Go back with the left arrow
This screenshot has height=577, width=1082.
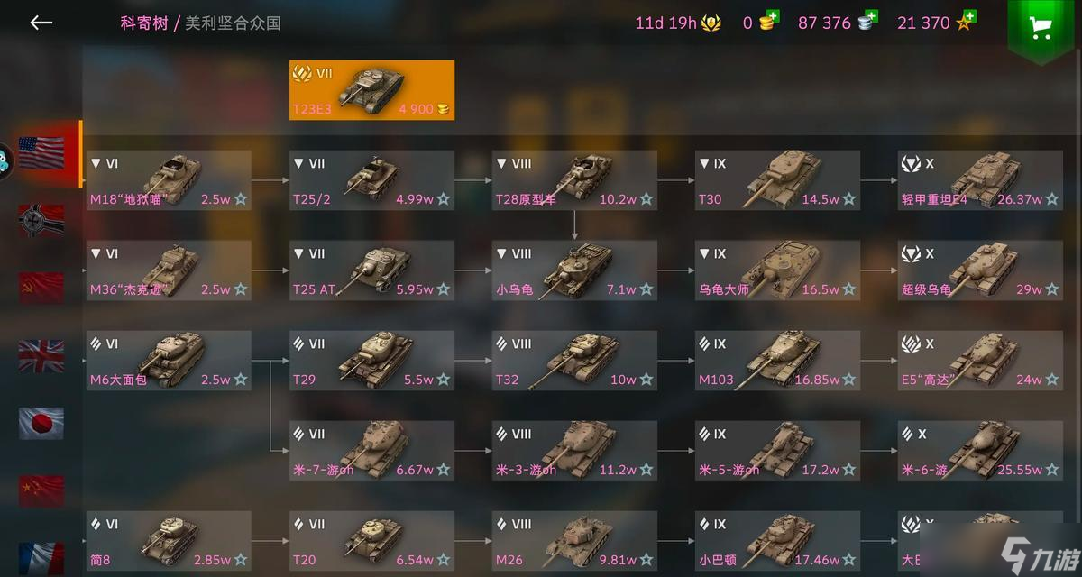(41, 23)
